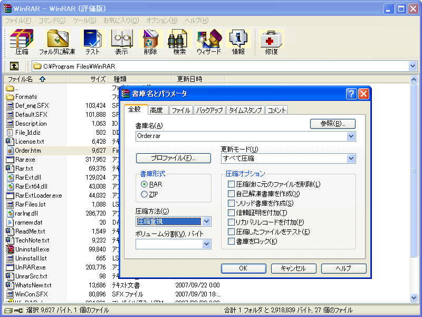Image resolution: width=422 pixels, height=317 pixels.
Task: Open the 更新モード dropdown
Action: click(351, 158)
